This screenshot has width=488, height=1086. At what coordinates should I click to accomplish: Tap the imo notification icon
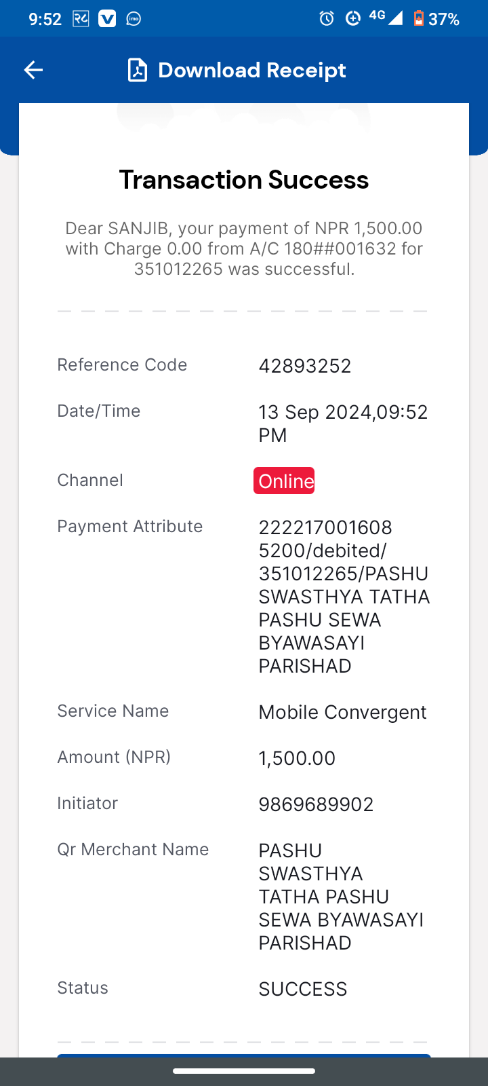[x=134, y=19]
